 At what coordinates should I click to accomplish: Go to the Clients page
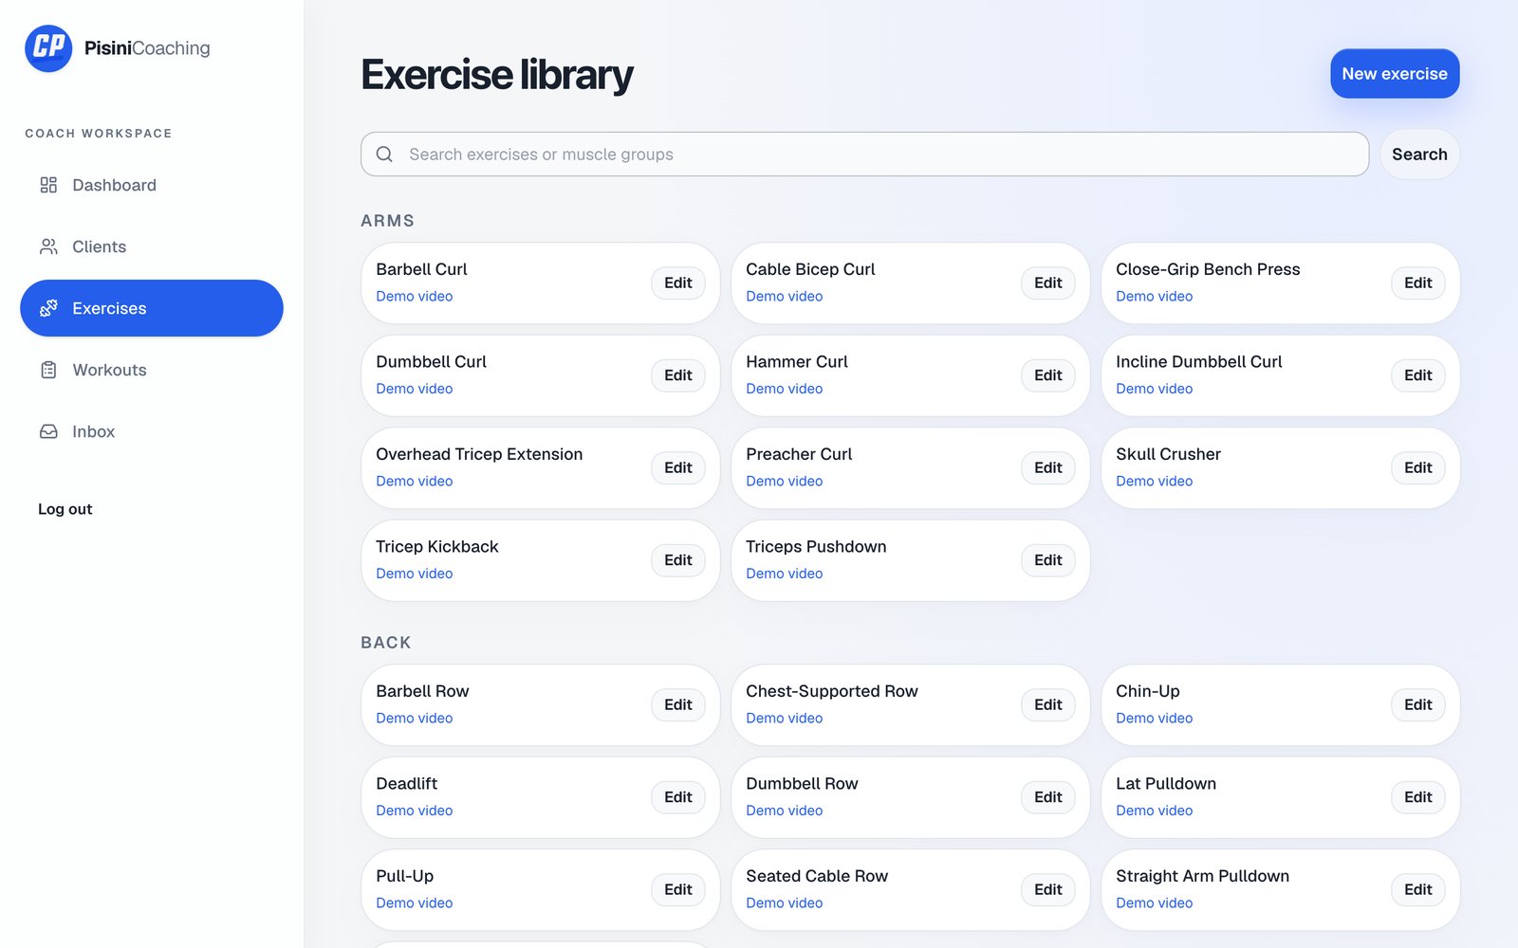coord(152,246)
